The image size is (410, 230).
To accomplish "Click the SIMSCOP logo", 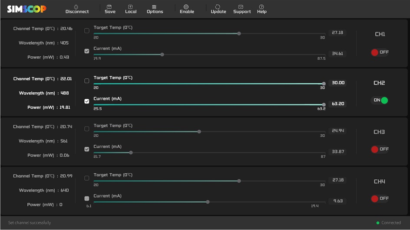I will [x=26, y=9].
